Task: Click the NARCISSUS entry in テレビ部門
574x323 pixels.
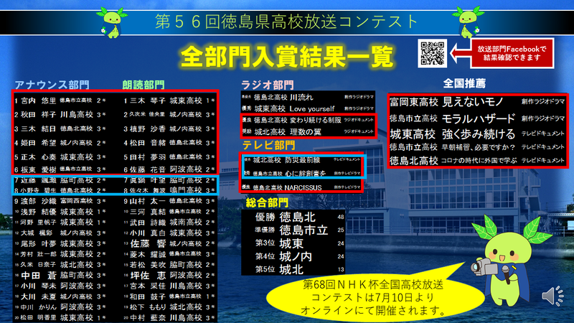Action: point(302,187)
